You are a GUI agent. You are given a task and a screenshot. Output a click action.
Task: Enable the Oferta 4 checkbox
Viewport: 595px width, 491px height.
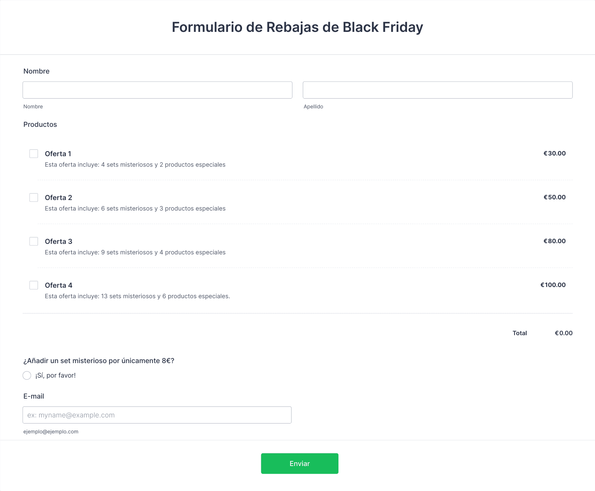coord(34,285)
